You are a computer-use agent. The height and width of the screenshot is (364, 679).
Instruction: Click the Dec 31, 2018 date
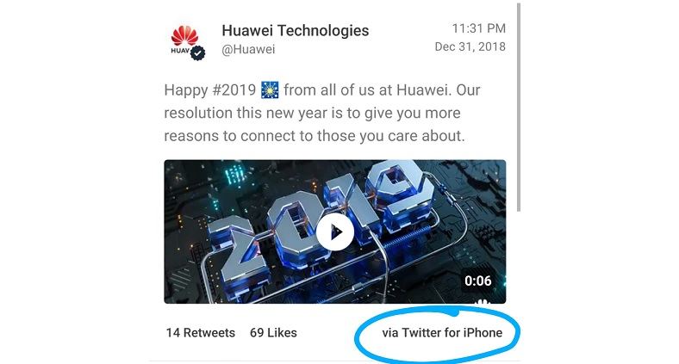tap(470, 46)
